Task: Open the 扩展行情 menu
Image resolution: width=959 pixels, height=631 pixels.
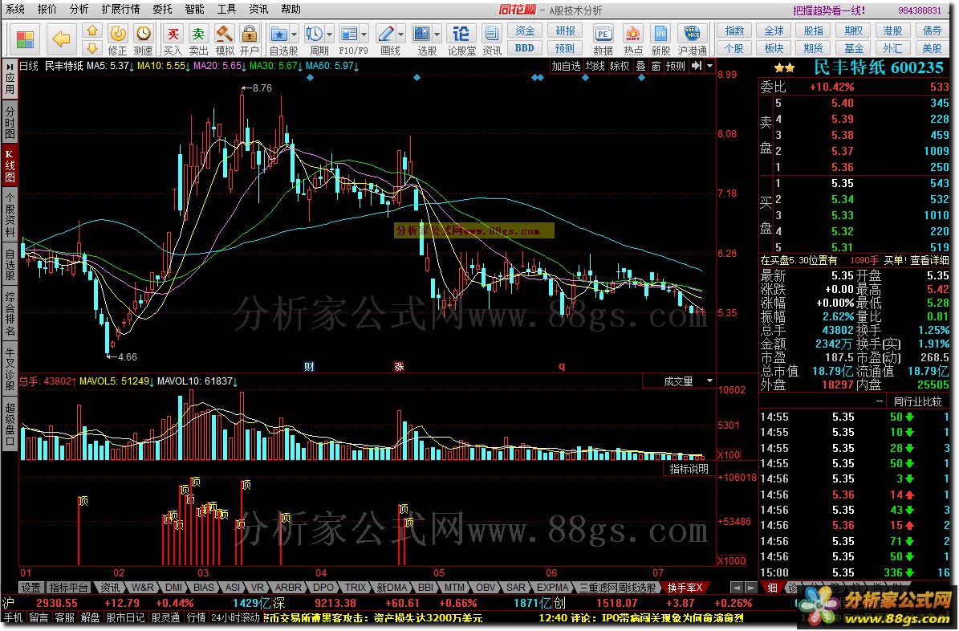Action: coord(120,9)
